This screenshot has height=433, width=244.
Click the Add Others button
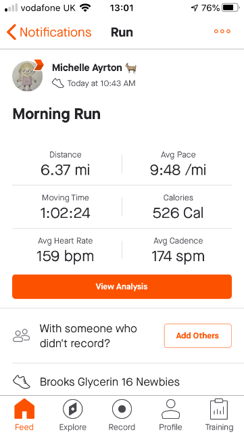(197, 336)
